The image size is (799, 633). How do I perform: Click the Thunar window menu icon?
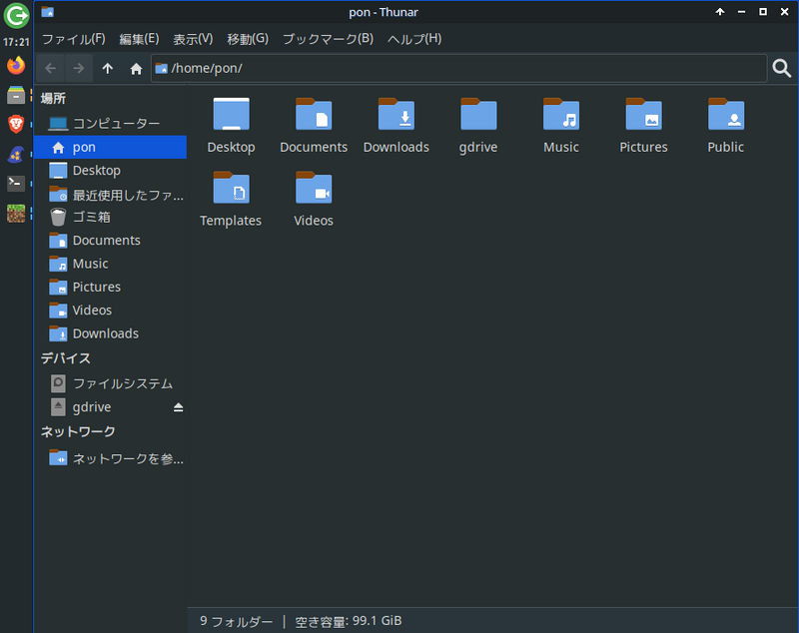pos(47,12)
